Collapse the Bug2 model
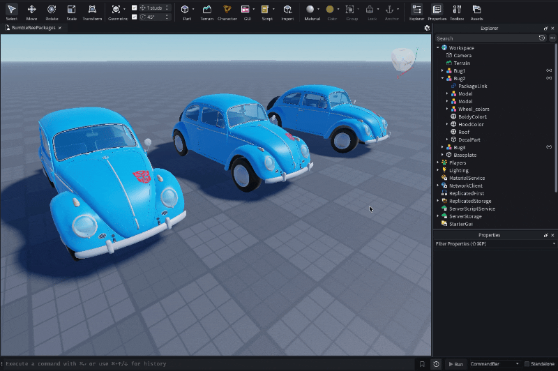The image size is (558, 371). 443,78
